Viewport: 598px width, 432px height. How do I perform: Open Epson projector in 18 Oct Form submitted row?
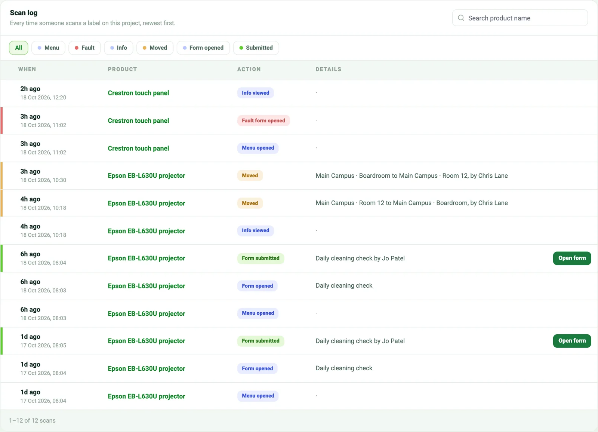click(147, 258)
